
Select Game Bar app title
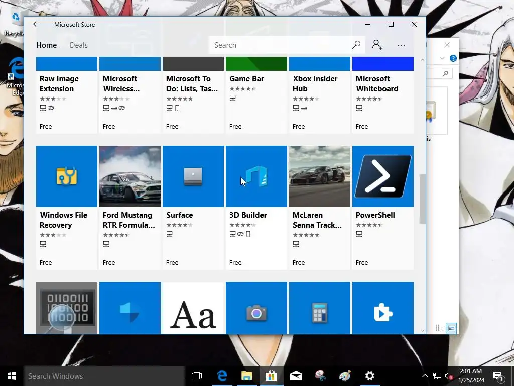(246, 79)
